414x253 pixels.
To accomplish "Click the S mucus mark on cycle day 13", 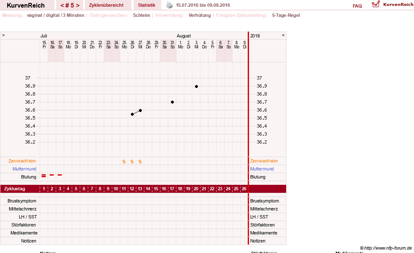I will [x=140, y=162].
